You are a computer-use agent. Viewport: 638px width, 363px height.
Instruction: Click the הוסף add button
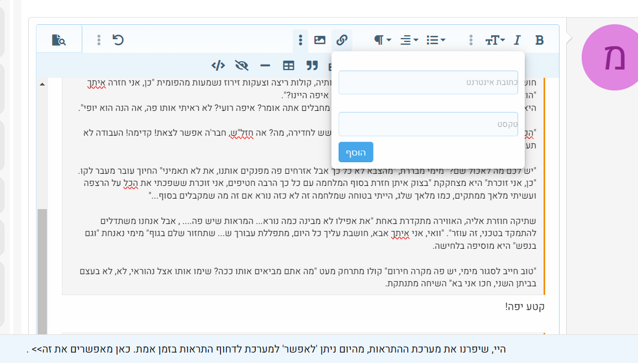[x=356, y=152]
